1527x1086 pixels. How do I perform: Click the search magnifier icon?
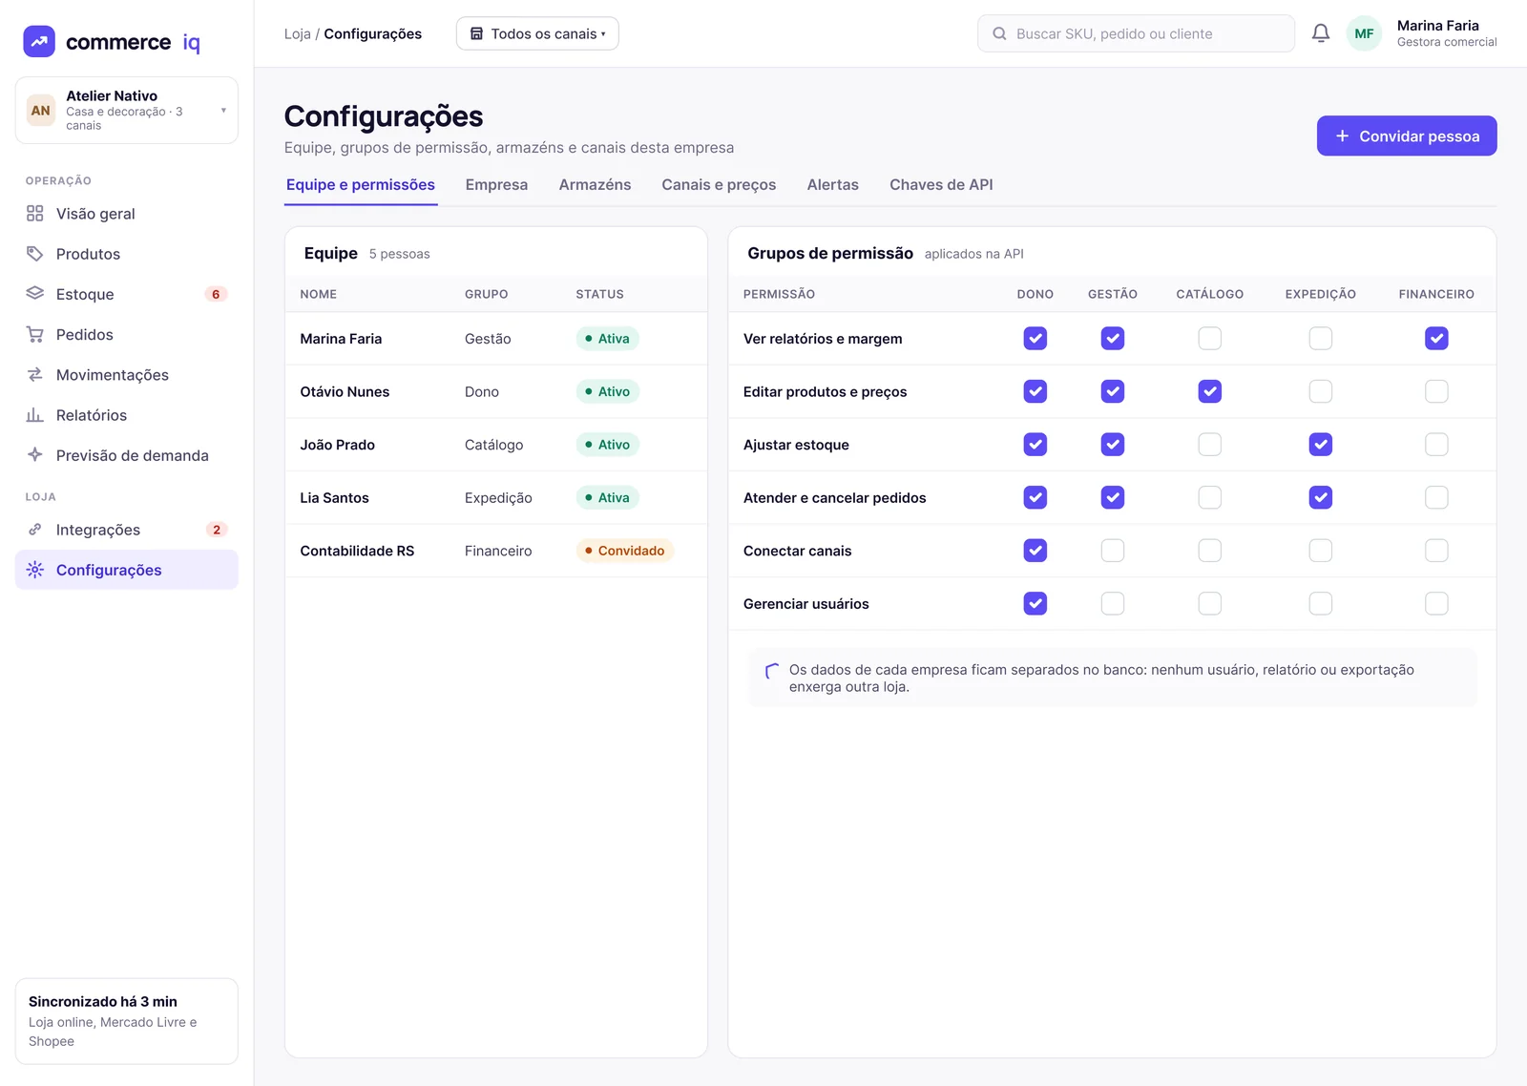[x=999, y=33]
